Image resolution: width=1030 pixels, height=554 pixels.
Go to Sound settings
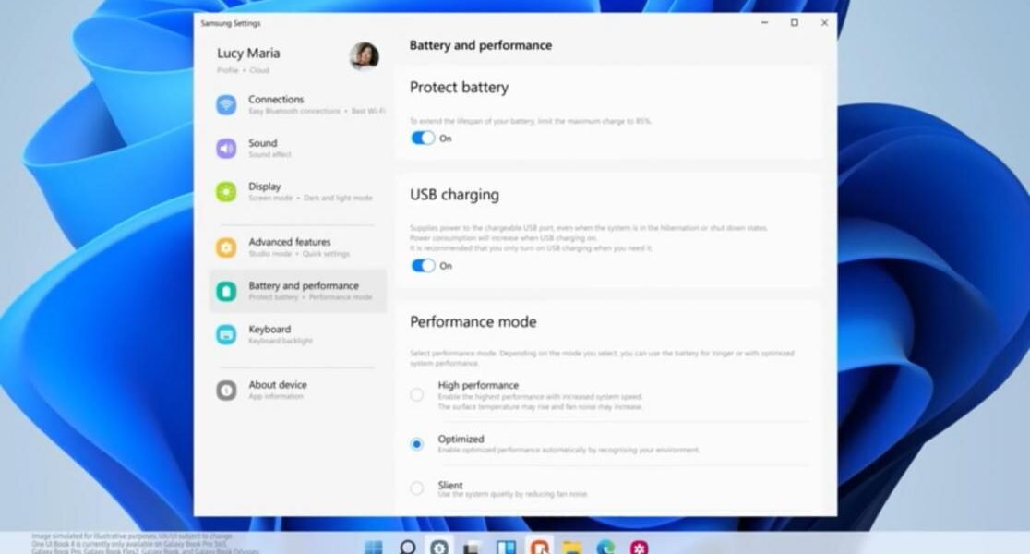pyautogui.click(x=297, y=149)
